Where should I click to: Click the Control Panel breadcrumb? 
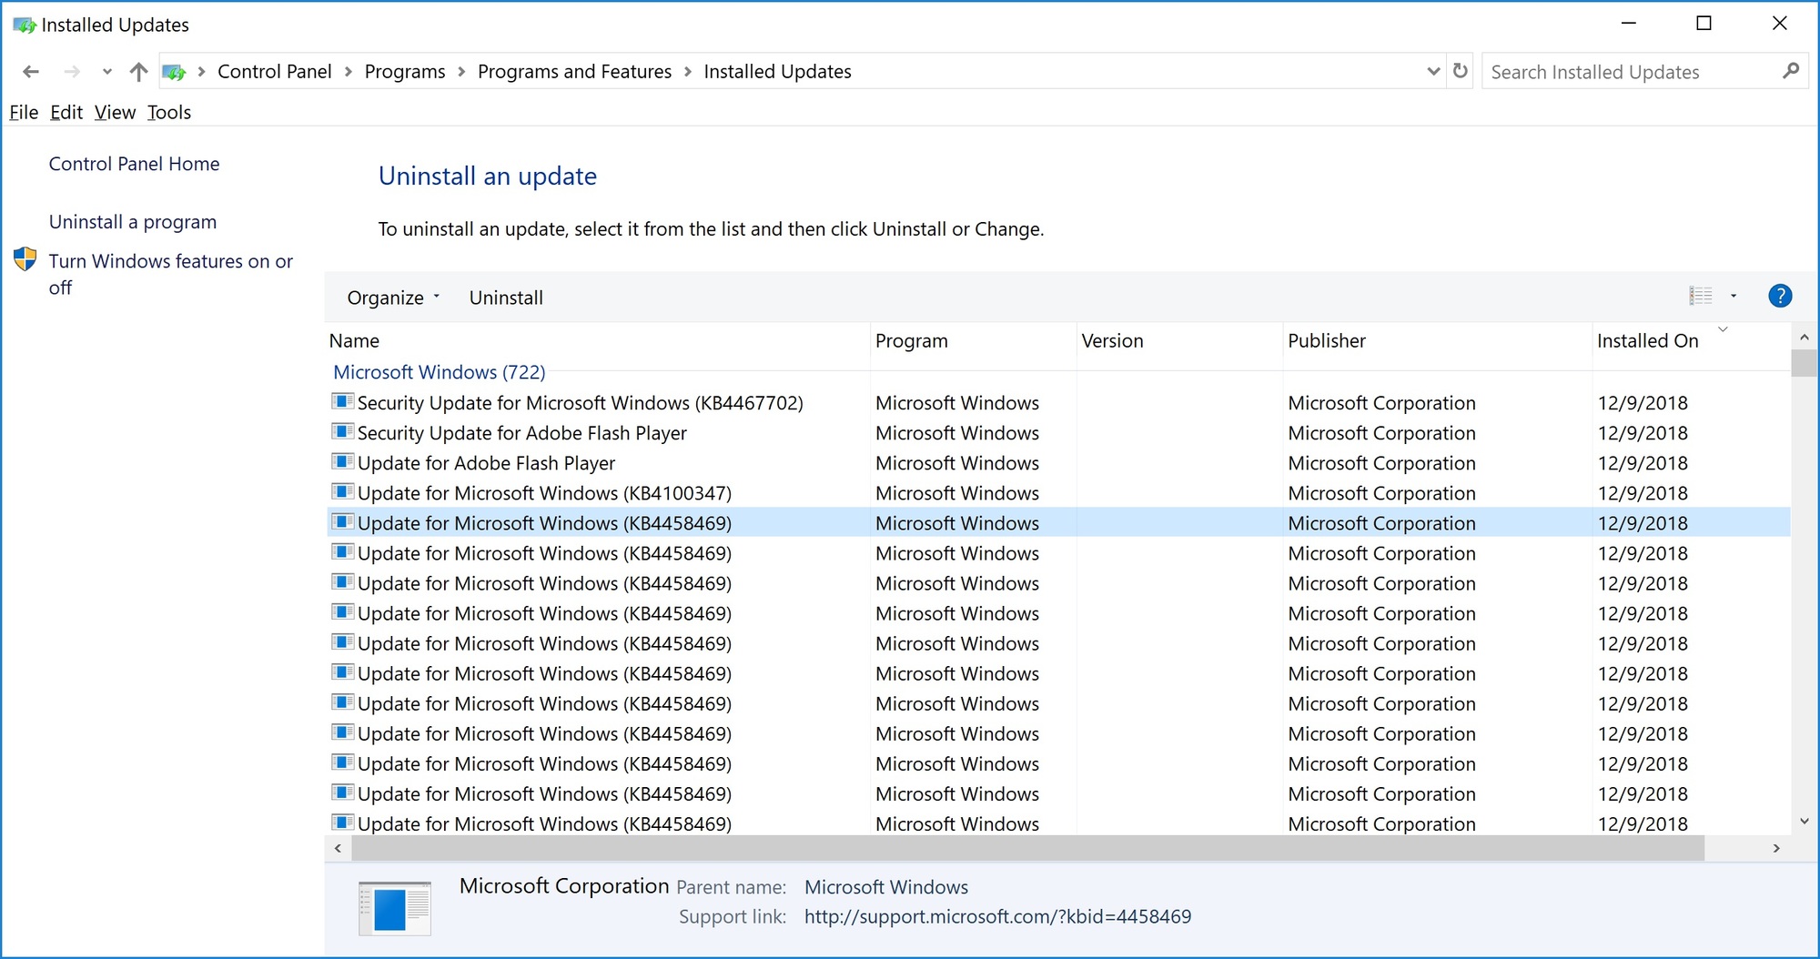coord(274,72)
